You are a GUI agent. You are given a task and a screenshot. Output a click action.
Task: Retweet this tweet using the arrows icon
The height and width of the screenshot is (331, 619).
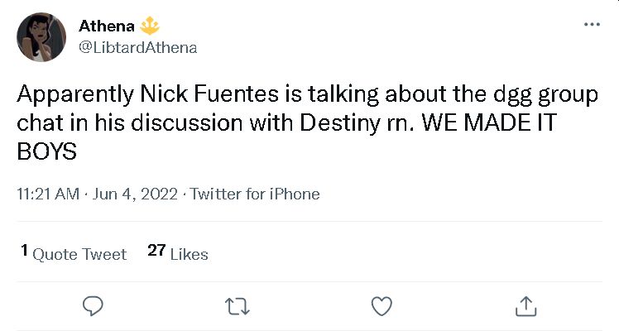tap(238, 306)
